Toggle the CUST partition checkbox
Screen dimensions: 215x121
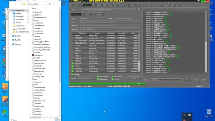[73, 66]
